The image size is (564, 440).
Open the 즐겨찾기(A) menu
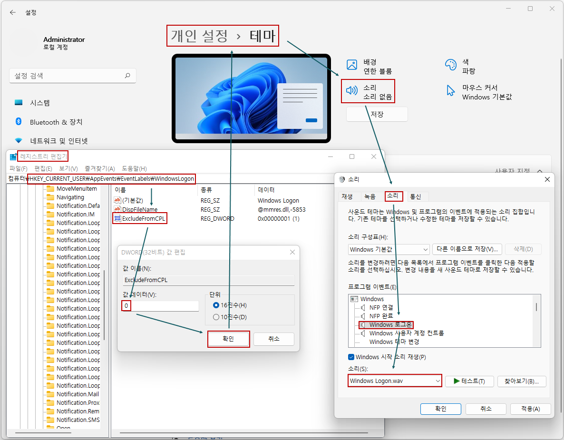pos(100,168)
